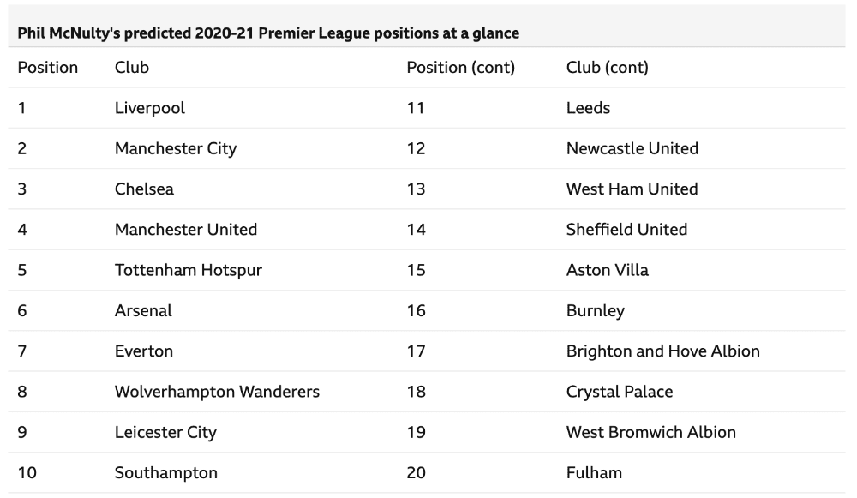Click the Club (cont) column header
The width and height of the screenshot is (857, 498).
tap(608, 67)
